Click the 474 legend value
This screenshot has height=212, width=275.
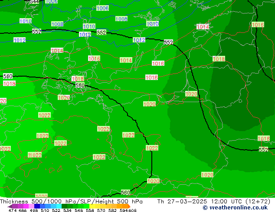click(13, 210)
